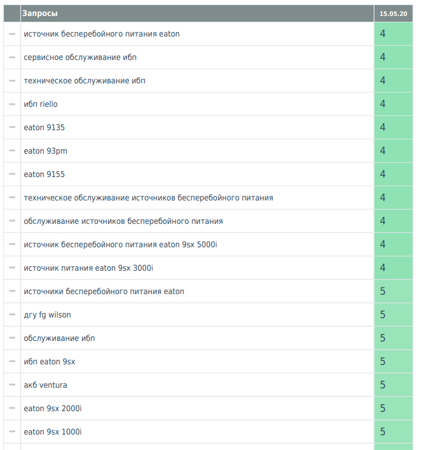433x450 pixels.
Task: Click the dash icon beside 'eaton 9135'
Action: pyautogui.click(x=12, y=127)
